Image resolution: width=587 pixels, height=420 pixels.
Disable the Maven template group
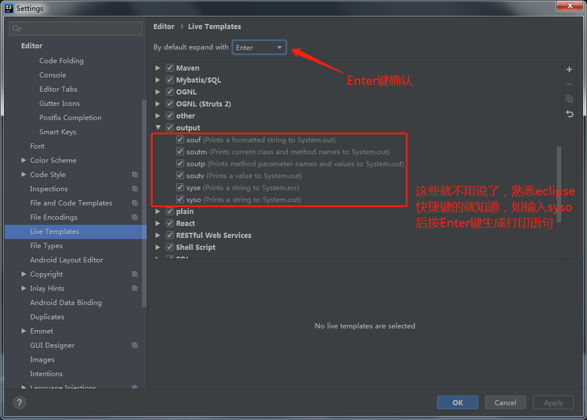pyautogui.click(x=169, y=67)
